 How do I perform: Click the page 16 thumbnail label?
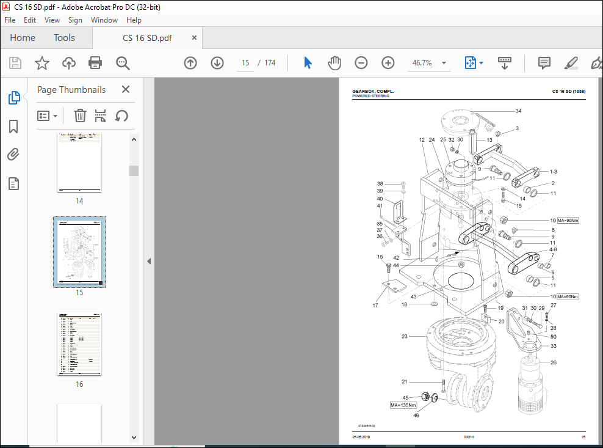(x=79, y=384)
